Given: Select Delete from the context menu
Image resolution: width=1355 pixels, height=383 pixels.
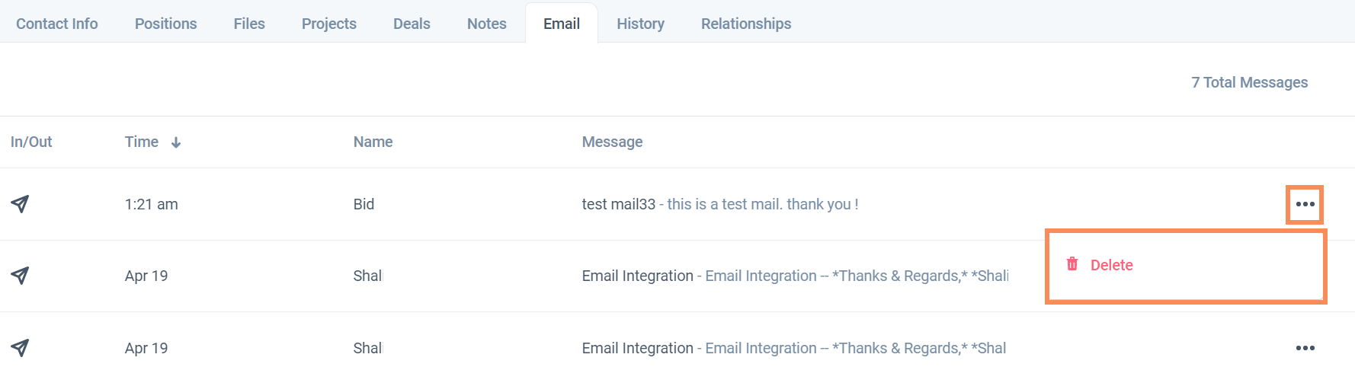Looking at the screenshot, I should 1111,265.
